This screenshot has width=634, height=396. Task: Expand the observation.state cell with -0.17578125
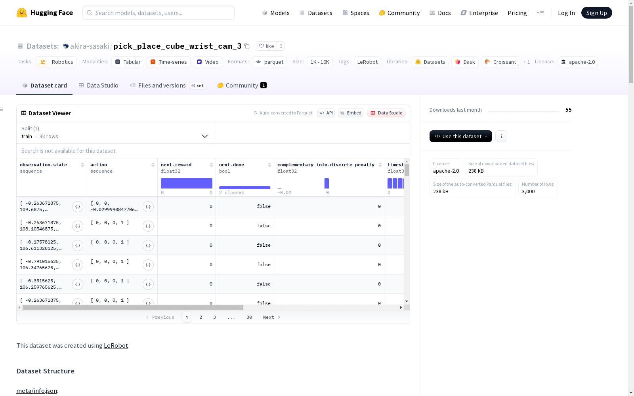(x=78, y=246)
